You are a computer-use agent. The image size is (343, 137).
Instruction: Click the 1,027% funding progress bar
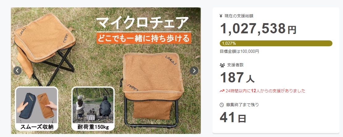[276, 43]
